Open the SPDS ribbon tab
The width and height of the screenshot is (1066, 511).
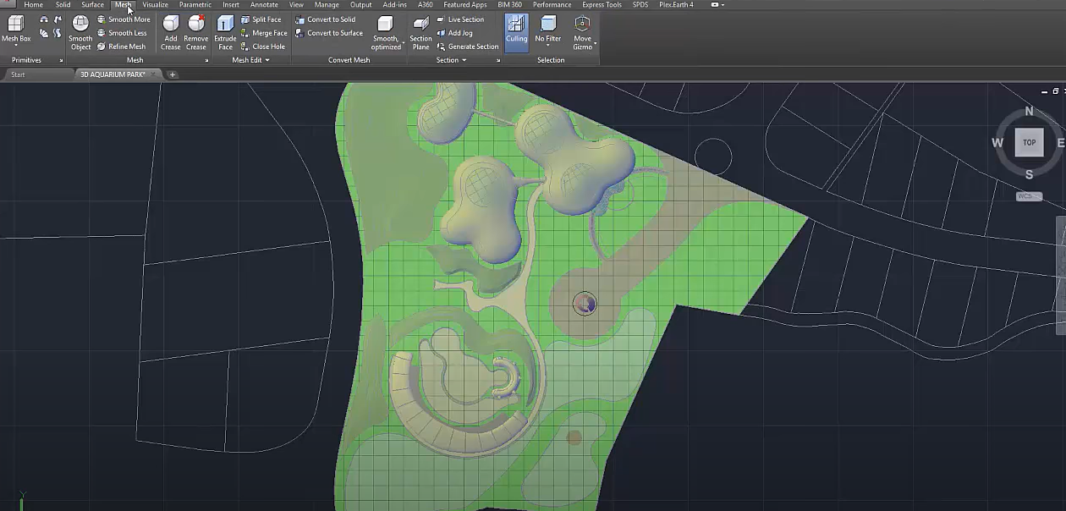[x=640, y=5]
